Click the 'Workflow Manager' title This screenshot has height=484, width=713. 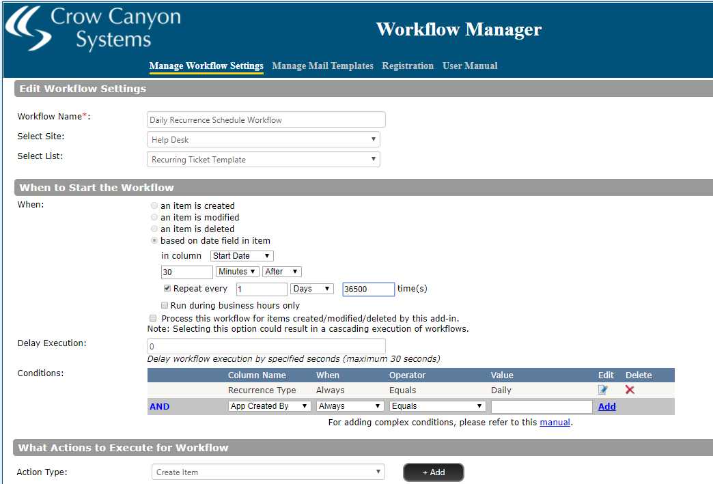(459, 29)
